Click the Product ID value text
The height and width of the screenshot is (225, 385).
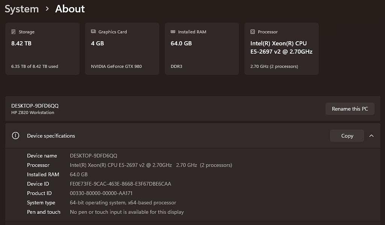click(101, 193)
